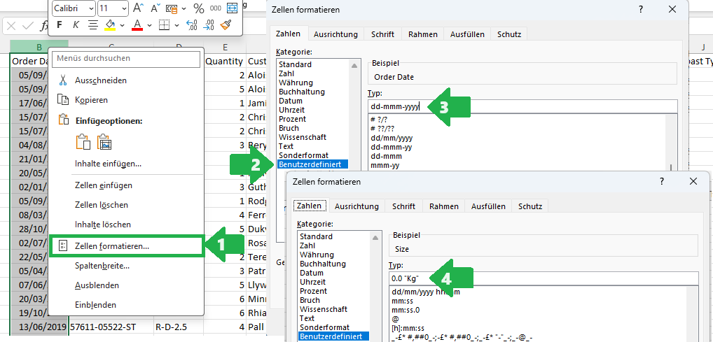Center align text via mini toolbar
This screenshot has width=713, height=342.
click(x=92, y=24)
